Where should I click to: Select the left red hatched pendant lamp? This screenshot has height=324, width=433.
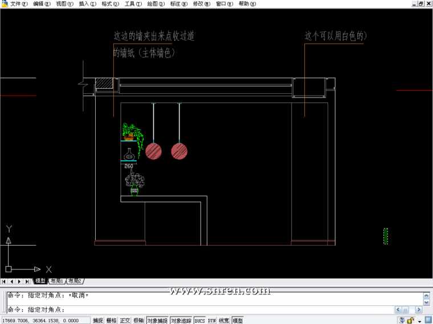point(153,151)
